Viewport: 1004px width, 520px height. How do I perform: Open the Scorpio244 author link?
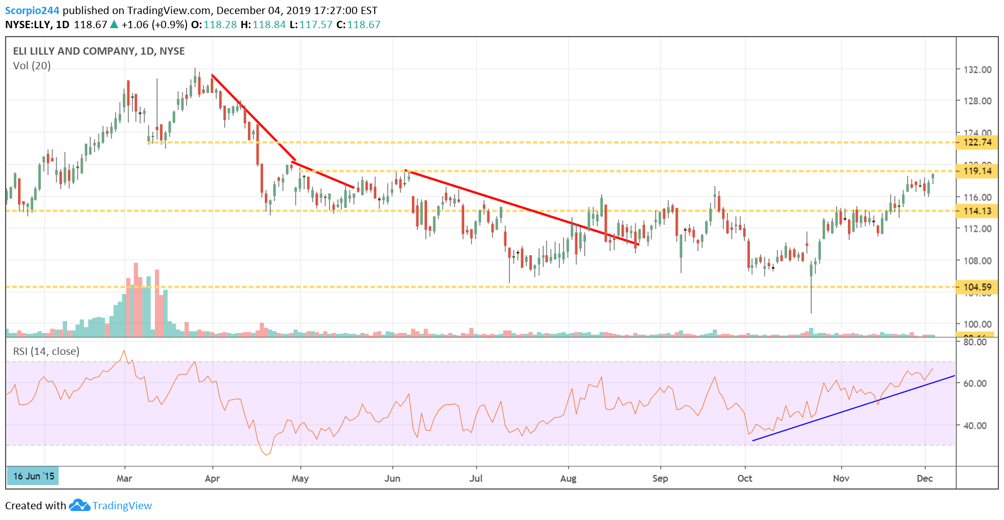pos(32,10)
